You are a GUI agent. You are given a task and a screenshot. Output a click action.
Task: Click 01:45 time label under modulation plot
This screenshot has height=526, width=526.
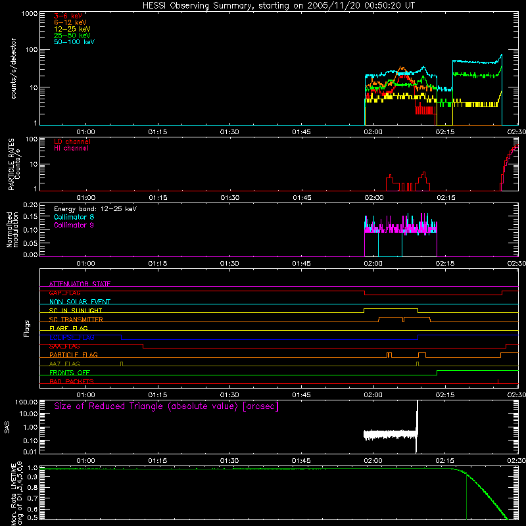click(301, 264)
